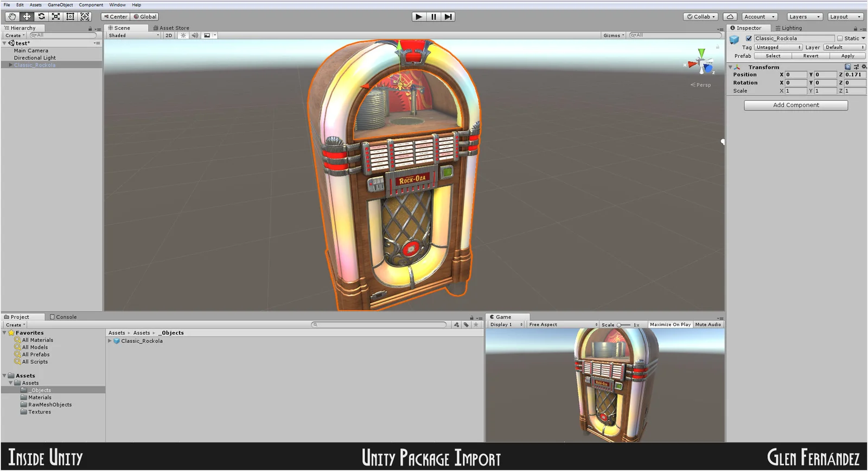Click the Hierarchy panel lock icon
868x471 pixels.
click(x=90, y=28)
